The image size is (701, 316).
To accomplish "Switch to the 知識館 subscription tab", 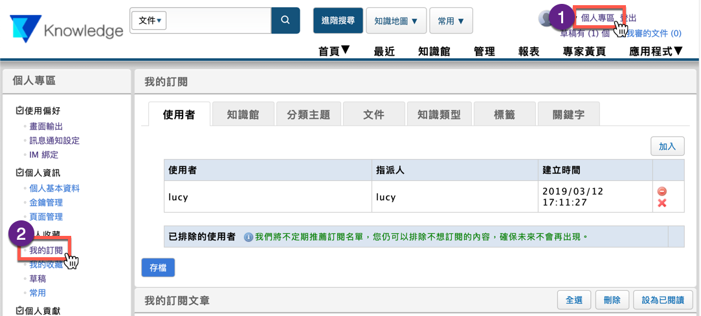I will click(x=243, y=114).
